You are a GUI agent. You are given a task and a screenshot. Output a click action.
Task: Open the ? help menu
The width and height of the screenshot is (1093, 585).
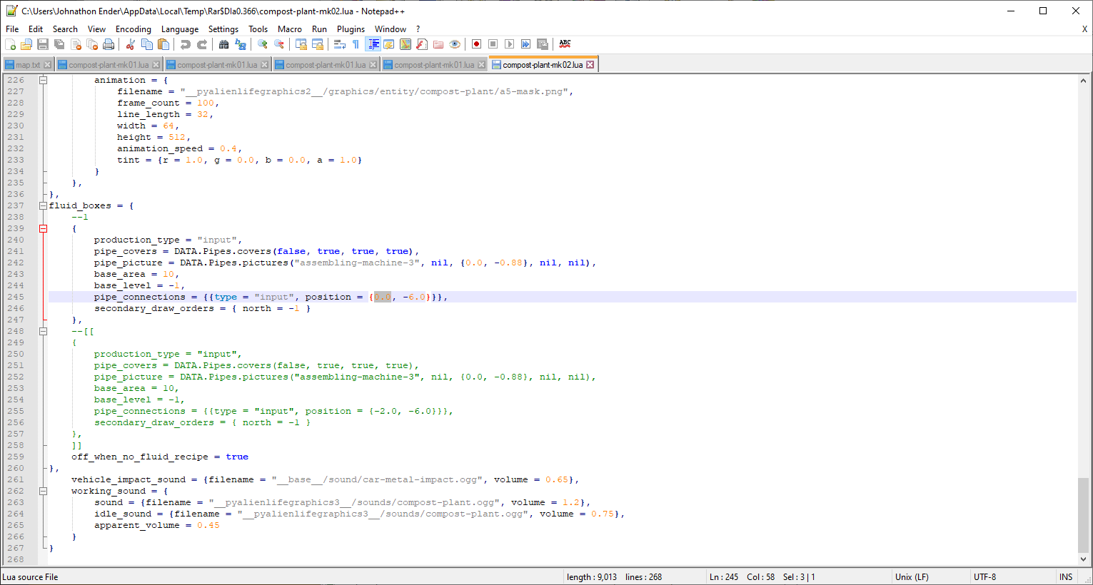418,29
